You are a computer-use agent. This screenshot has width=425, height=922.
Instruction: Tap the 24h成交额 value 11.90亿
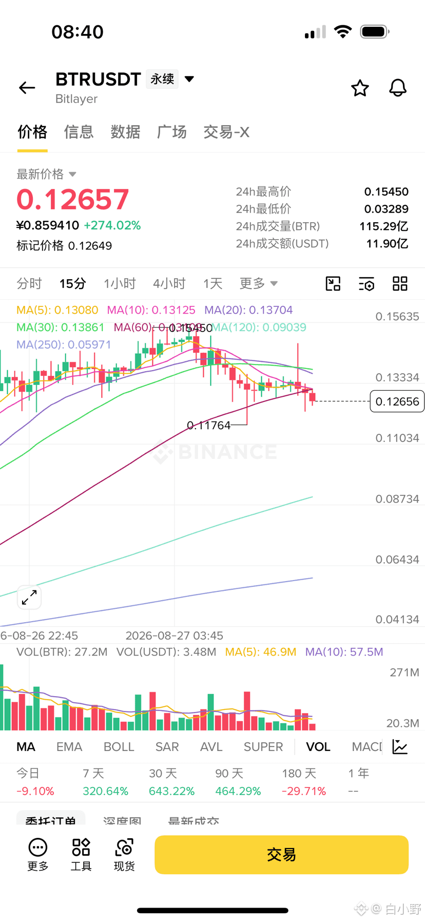(388, 243)
